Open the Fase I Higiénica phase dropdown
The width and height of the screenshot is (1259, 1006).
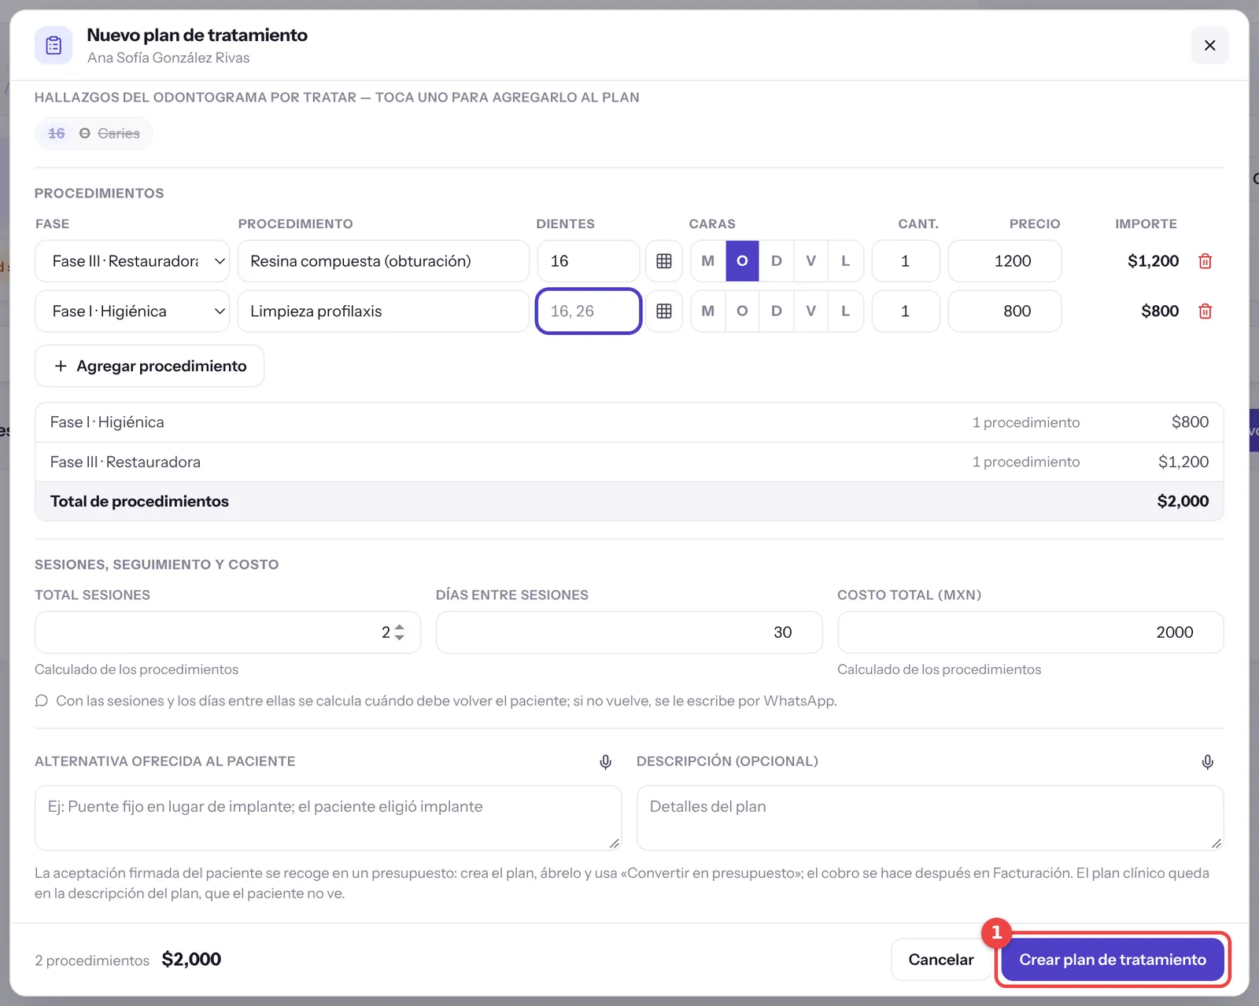point(132,311)
